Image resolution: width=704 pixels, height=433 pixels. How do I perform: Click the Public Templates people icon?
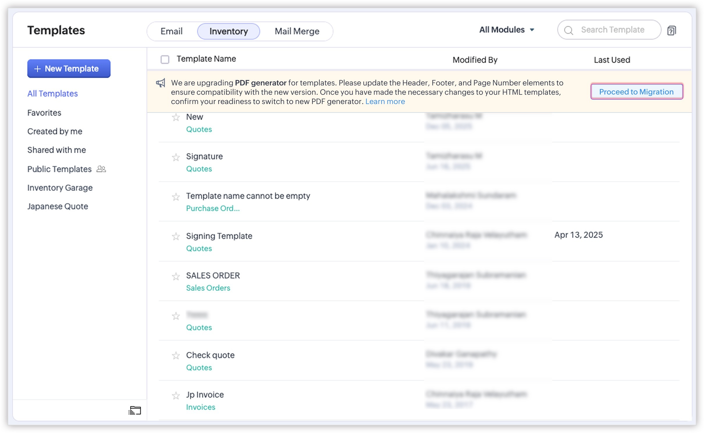coord(101,169)
